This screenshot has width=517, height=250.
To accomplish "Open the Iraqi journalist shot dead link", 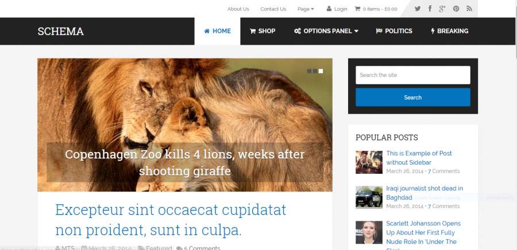I will point(425,193).
